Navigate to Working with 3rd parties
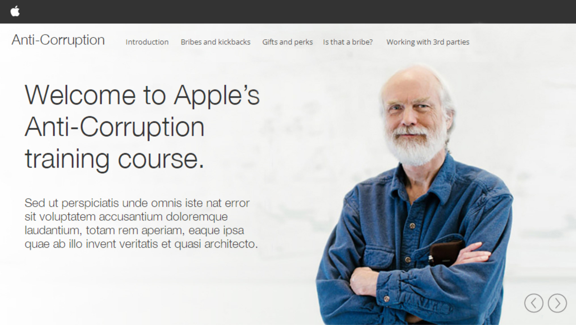 (x=428, y=42)
